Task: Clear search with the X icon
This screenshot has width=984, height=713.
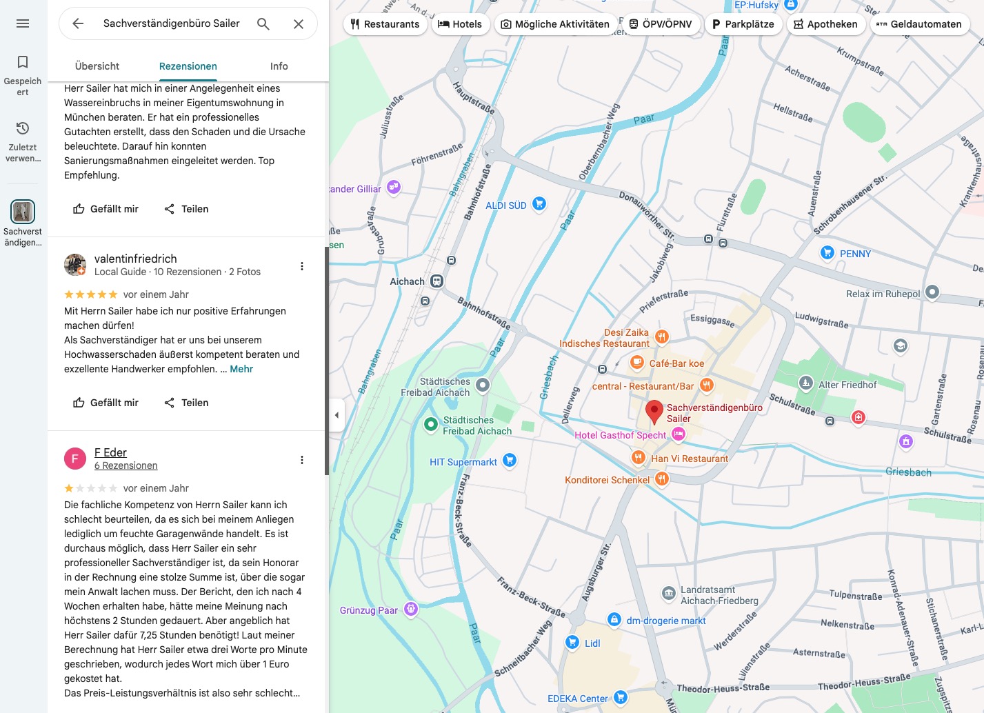Action: (299, 23)
